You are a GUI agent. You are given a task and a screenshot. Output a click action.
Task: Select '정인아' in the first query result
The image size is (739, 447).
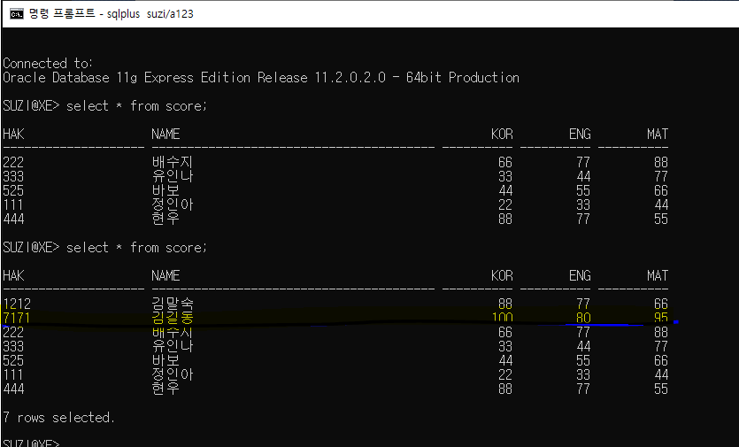[173, 204]
